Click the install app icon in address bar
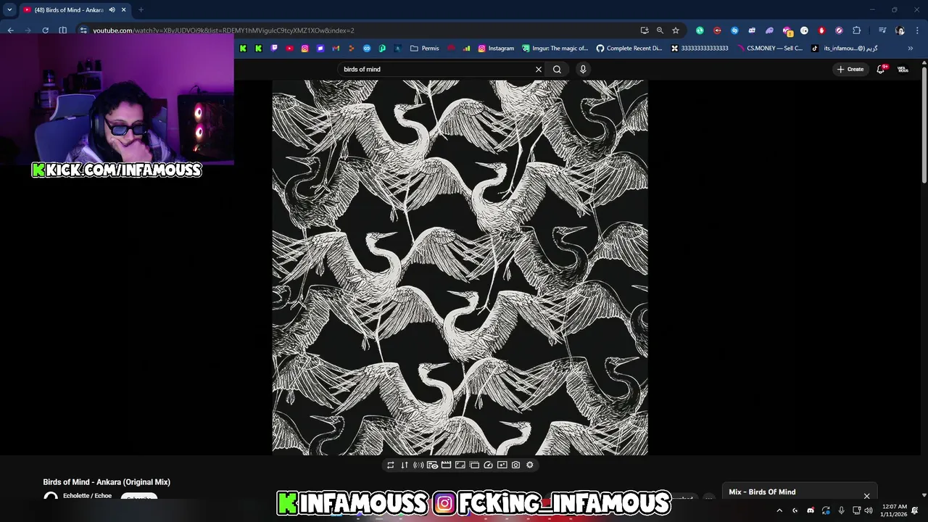 [x=645, y=30]
